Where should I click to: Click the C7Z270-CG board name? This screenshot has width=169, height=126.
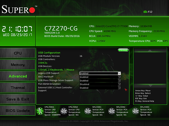pos(61,28)
